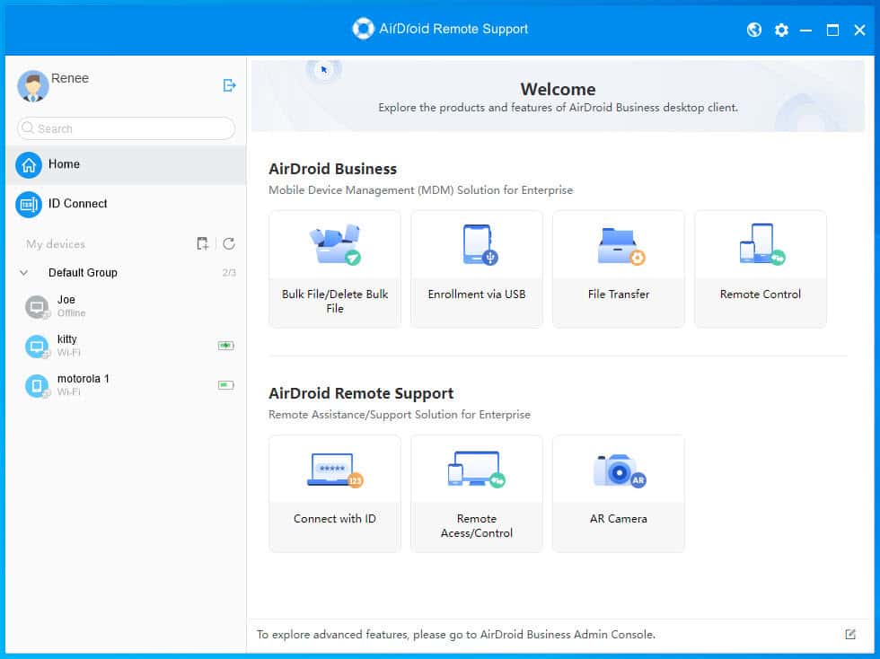Click the Renee username text
880x659 pixels.
coord(70,78)
